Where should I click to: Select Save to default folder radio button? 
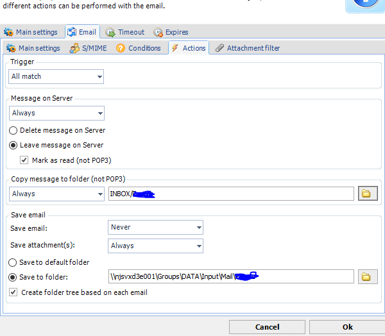pos(14,262)
